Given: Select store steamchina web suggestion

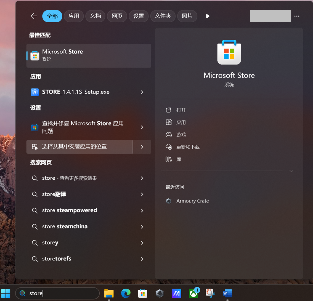Looking at the screenshot, I should 80,227.
